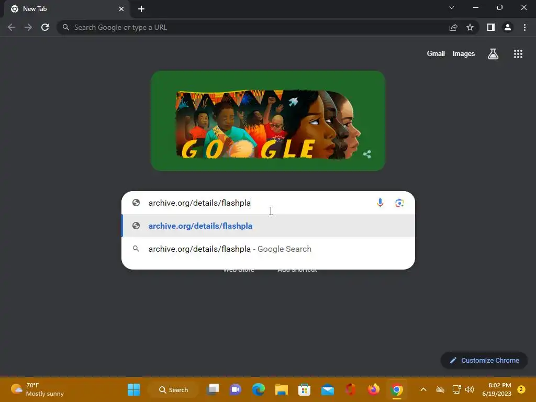Click the Customize Chrome button
The width and height of the screenshot is (536, 402).
click(x=484, y=360)
